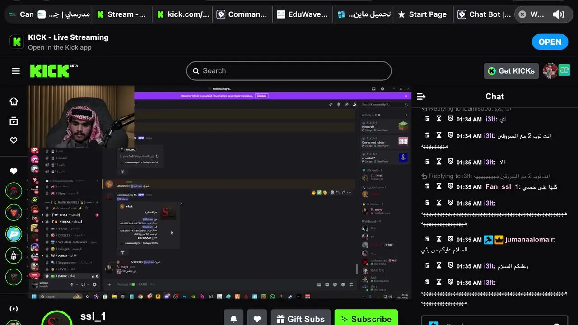Click jumanaalomair's blue moderator badge
578x325 pixels.
click(488, 240)
